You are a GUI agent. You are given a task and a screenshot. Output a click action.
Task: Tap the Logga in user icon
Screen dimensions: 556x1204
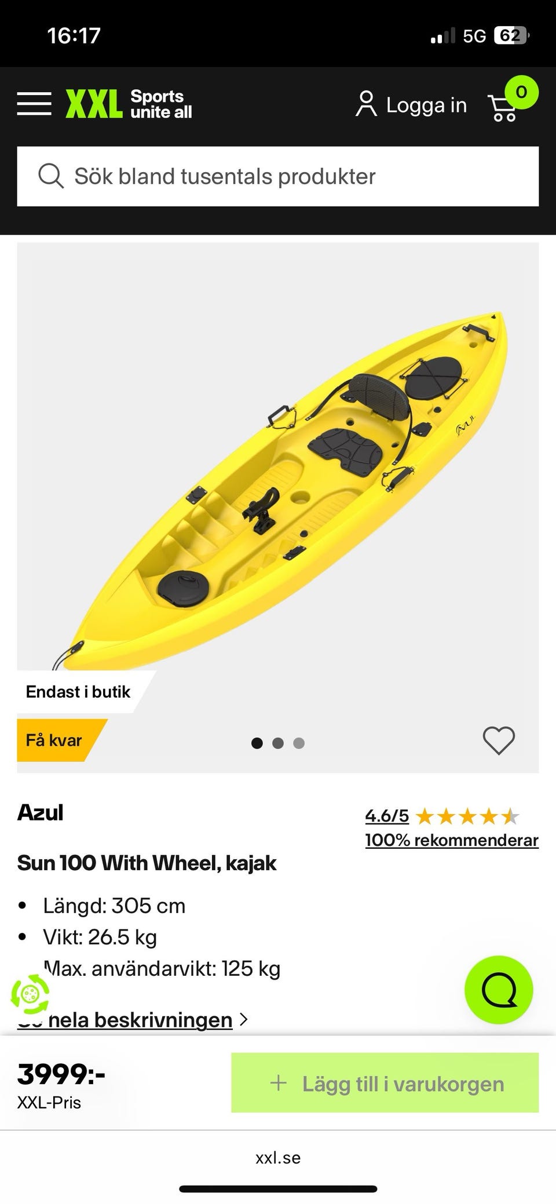pos(365,104)
